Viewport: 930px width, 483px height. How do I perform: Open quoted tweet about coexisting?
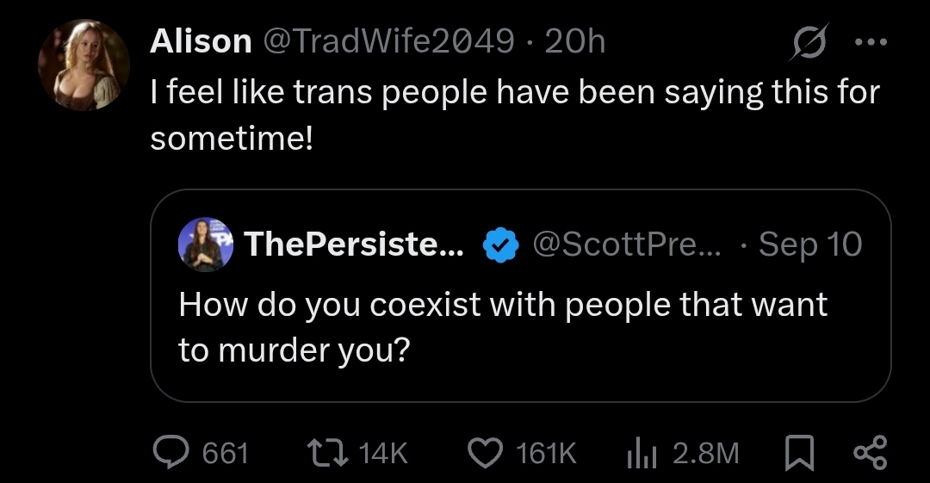coord(503,327)
